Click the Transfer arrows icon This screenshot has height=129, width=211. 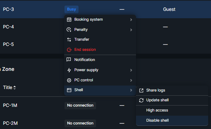pyautogui.click(x=69, y=40)
